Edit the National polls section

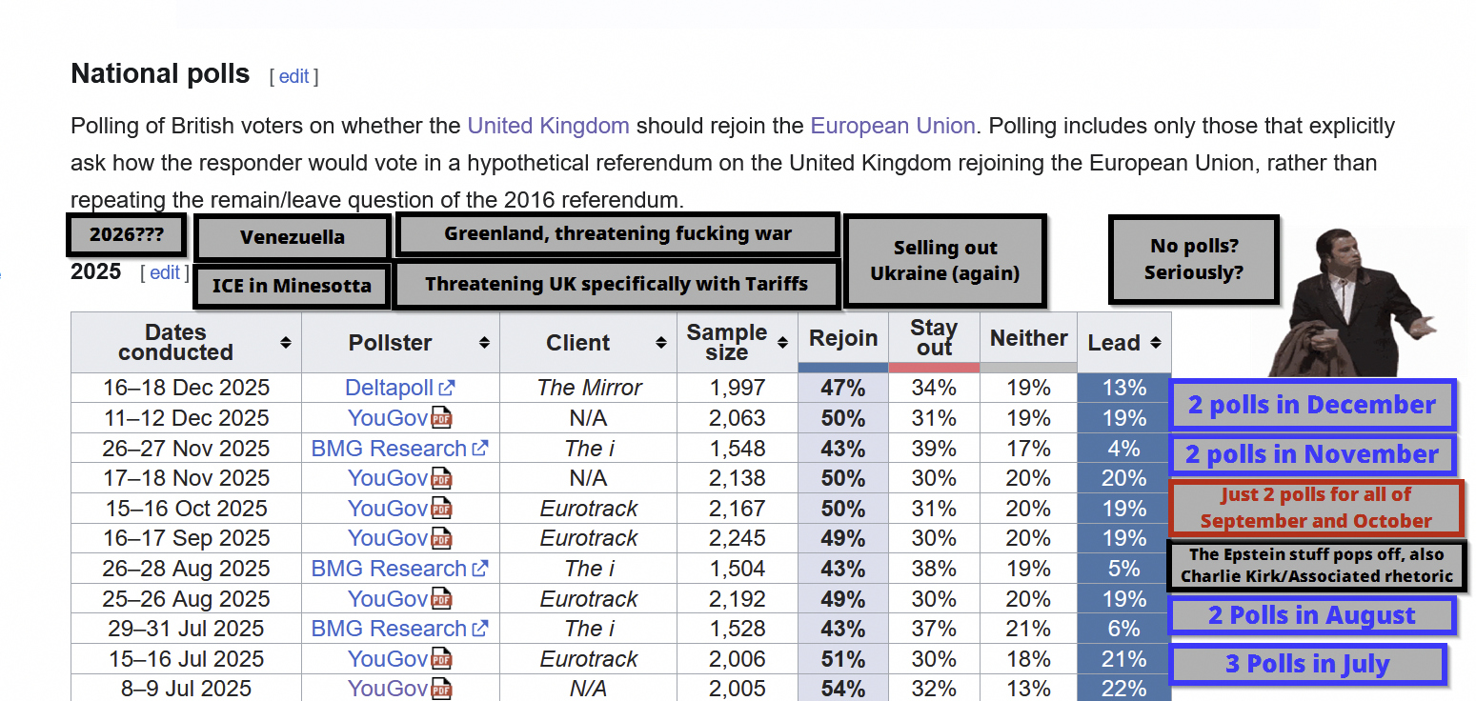[x=293, y=77]
